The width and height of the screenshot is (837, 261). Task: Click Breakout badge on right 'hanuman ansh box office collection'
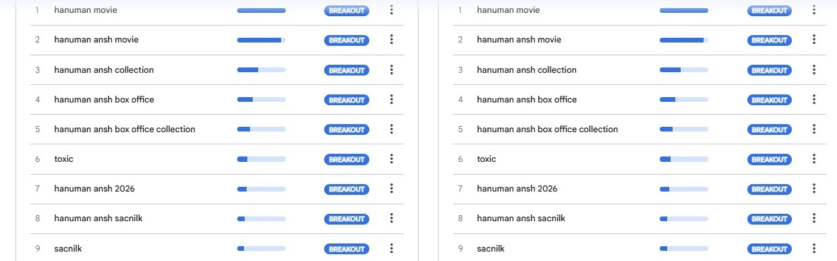coord(769,129)
